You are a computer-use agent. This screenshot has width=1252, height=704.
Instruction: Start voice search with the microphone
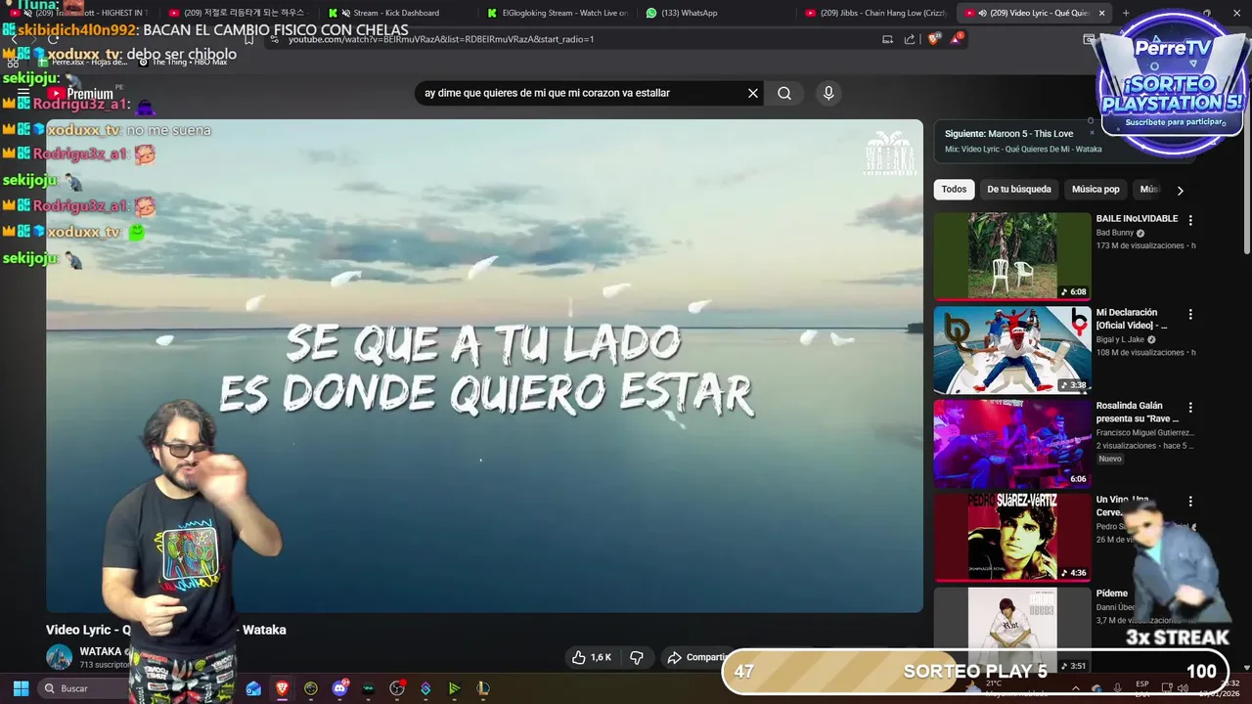(x=828, y=93)
